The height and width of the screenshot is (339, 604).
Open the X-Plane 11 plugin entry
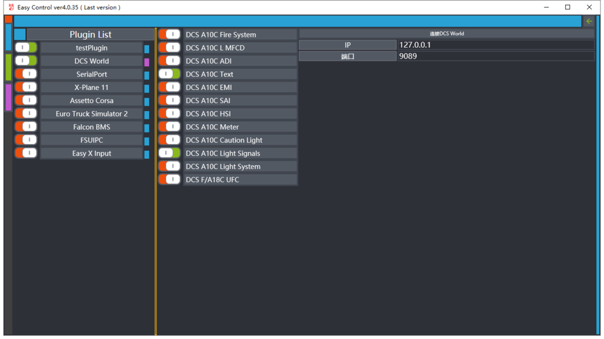click(92, 87)
